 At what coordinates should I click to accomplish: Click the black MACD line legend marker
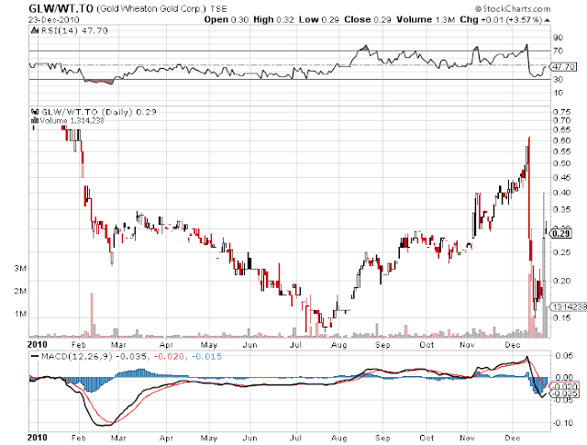[35, 356]
